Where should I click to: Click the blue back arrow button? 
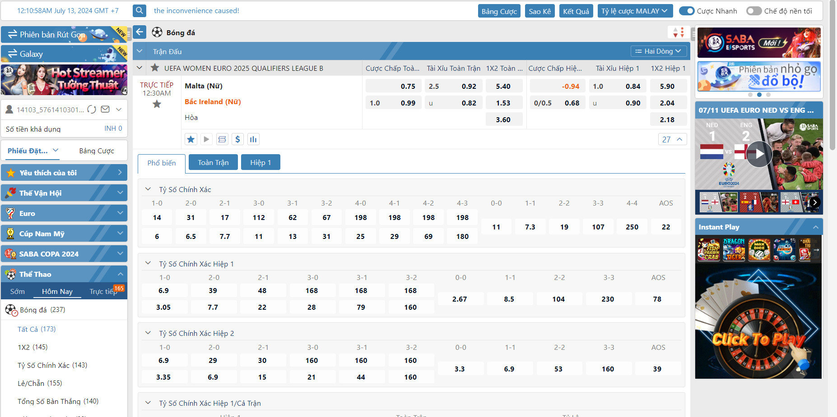click(139, 32)
